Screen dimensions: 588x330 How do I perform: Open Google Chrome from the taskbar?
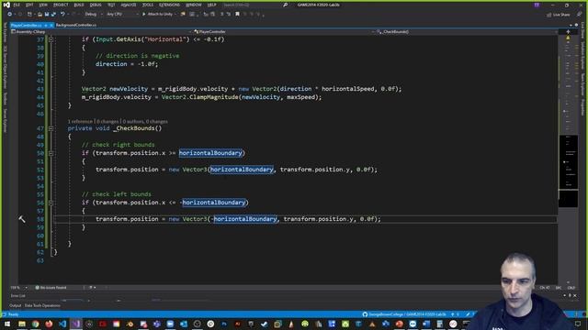tap(35, 324)
